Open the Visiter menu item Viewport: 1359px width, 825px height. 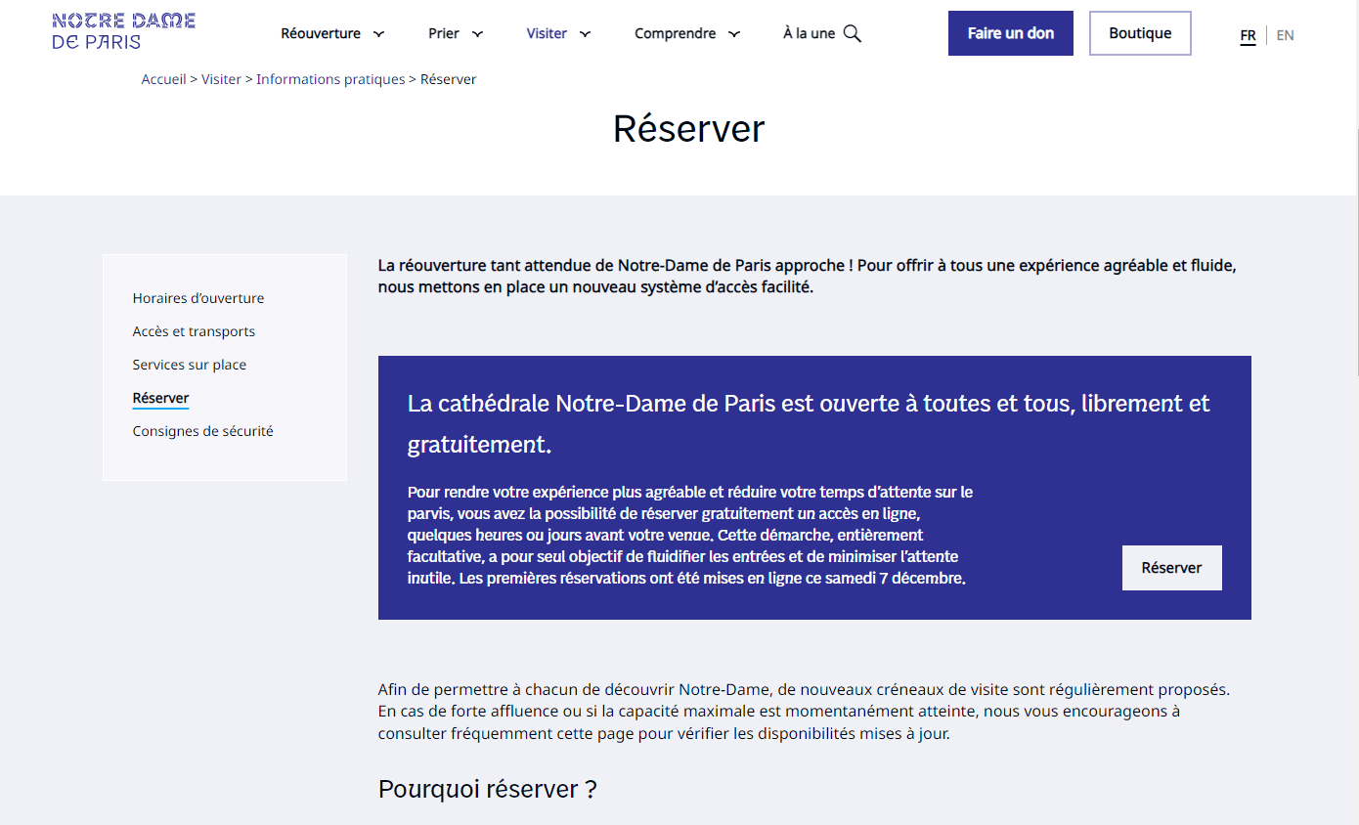pos(547,33)
